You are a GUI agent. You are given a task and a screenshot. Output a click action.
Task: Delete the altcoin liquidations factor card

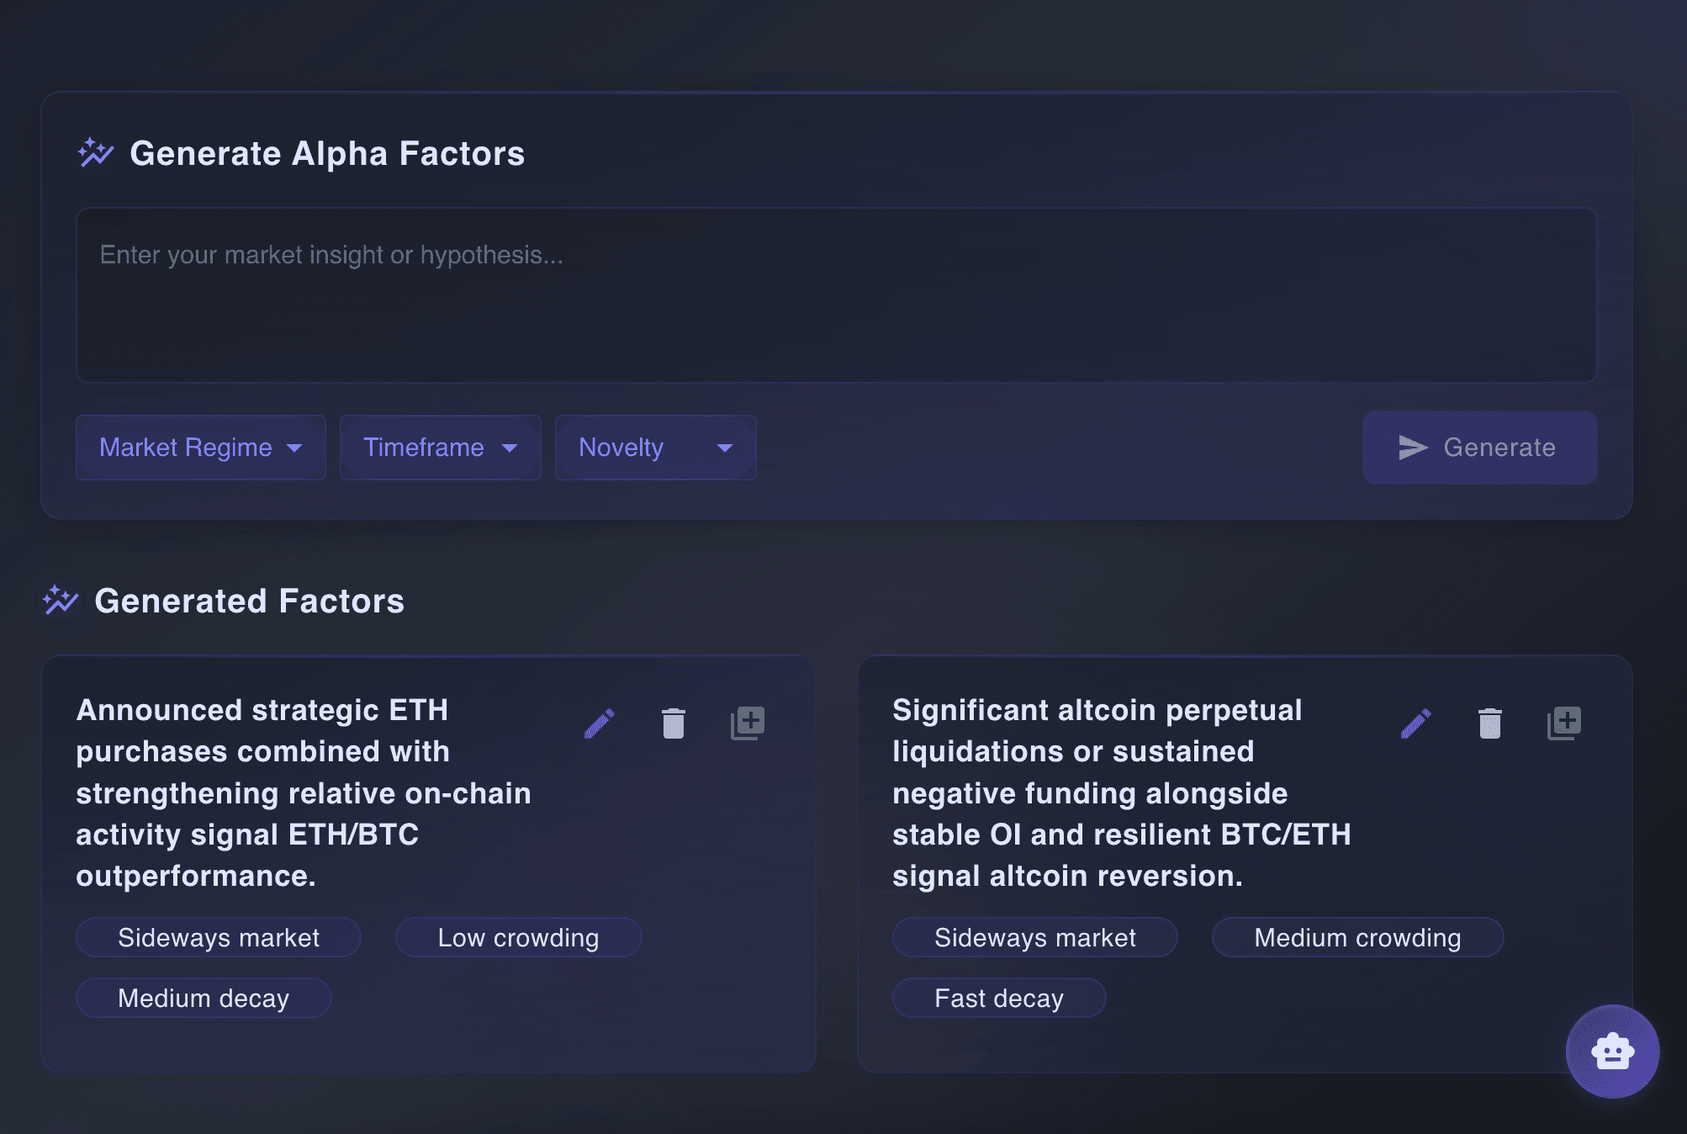1490,723
